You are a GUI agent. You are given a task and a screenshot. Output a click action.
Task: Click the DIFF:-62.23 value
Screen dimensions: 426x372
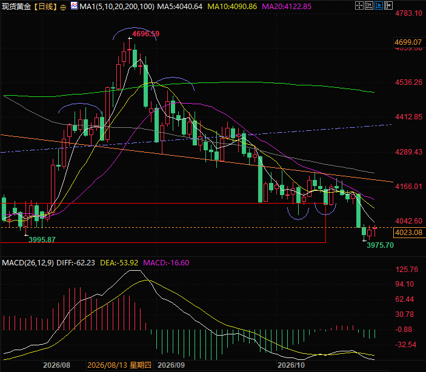tap(76, 263)
